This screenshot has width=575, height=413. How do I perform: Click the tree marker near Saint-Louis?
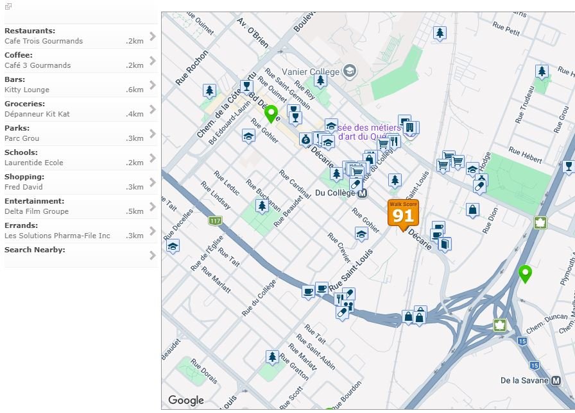coord(395,181)
